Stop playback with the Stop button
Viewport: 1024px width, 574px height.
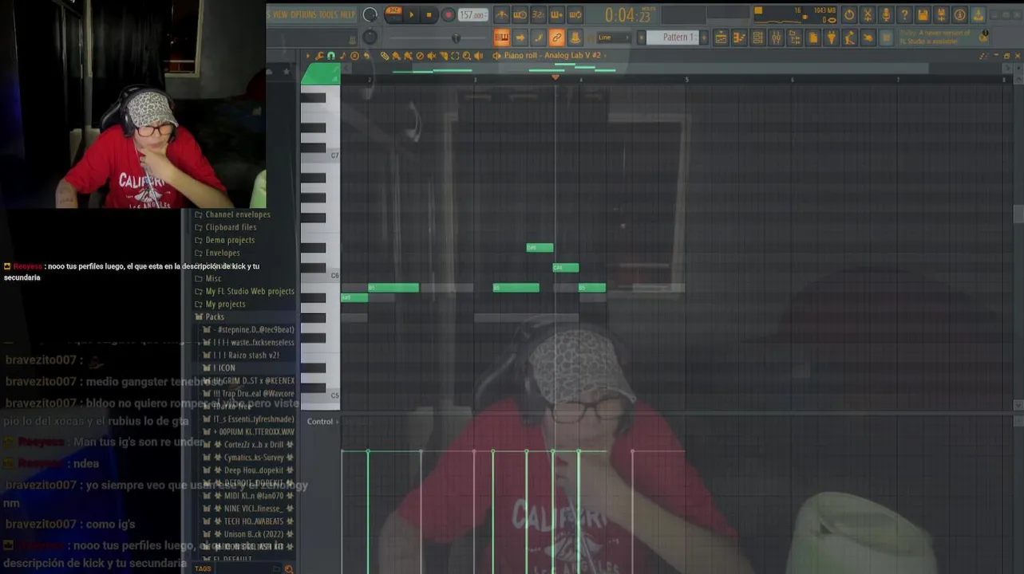(429, 14)
